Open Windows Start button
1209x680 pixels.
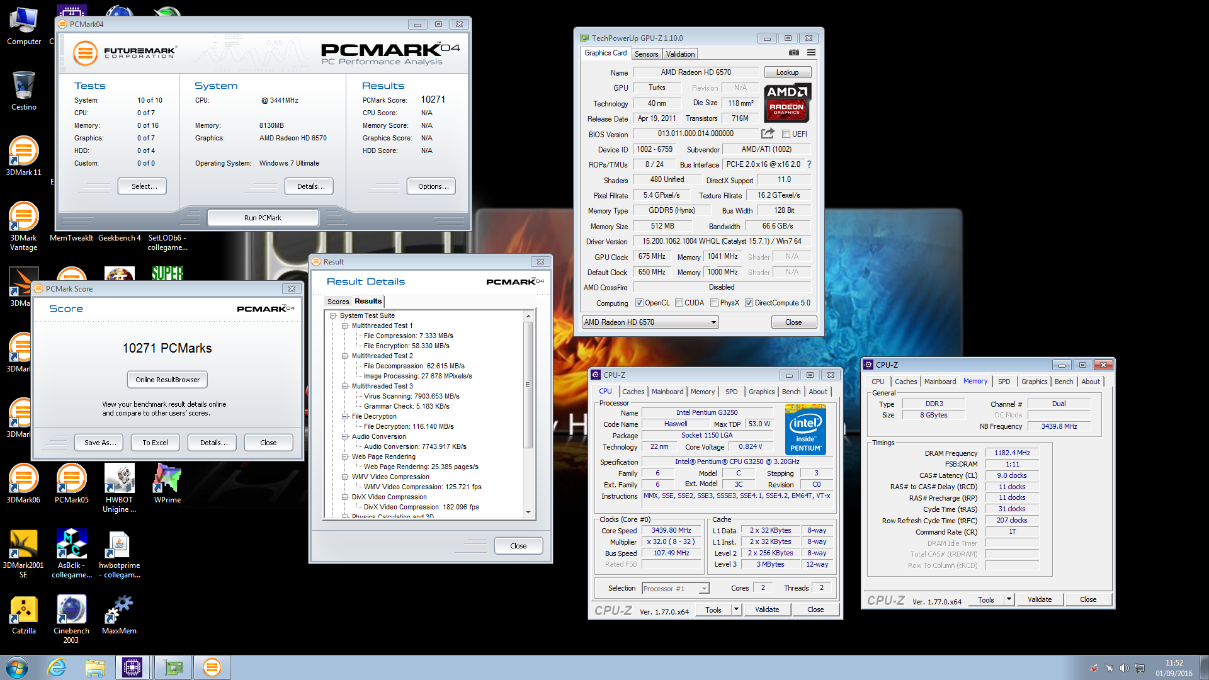pos(17,667)
